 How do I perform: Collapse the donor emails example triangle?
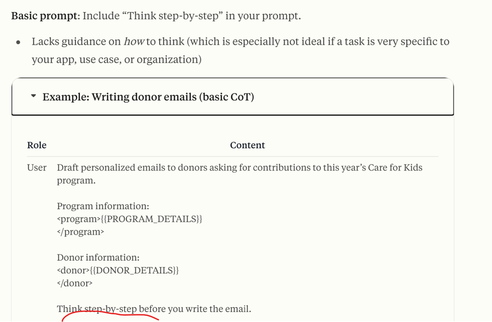33,96
